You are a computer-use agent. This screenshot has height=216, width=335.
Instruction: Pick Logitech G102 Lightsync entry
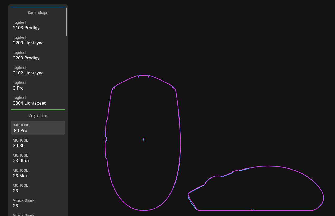tap(38, 70)
